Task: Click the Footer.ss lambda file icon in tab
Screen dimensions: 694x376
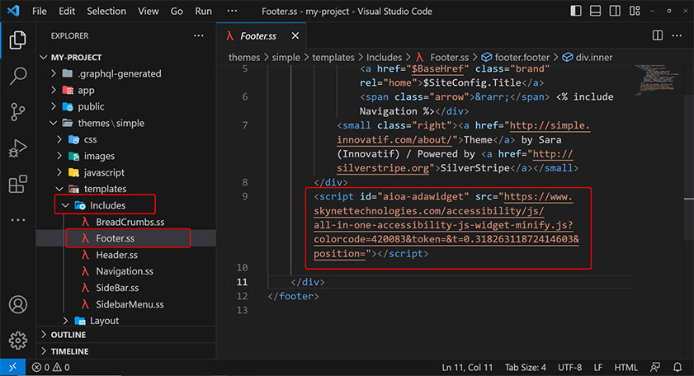Action: click(x=229, y=35)
